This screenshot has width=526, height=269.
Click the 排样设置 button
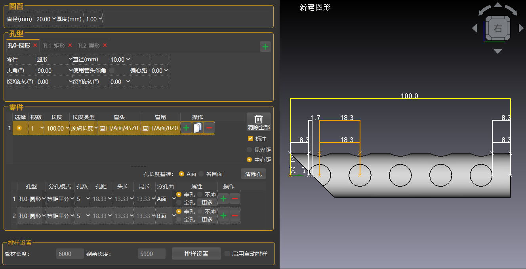click(x=196, y=254)
